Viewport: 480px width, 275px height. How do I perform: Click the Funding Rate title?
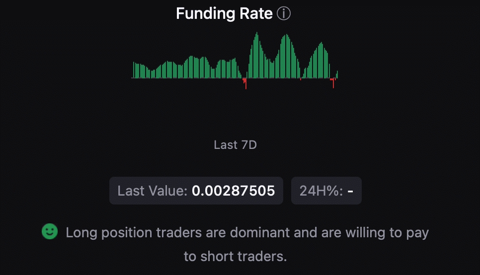(224, 14)
